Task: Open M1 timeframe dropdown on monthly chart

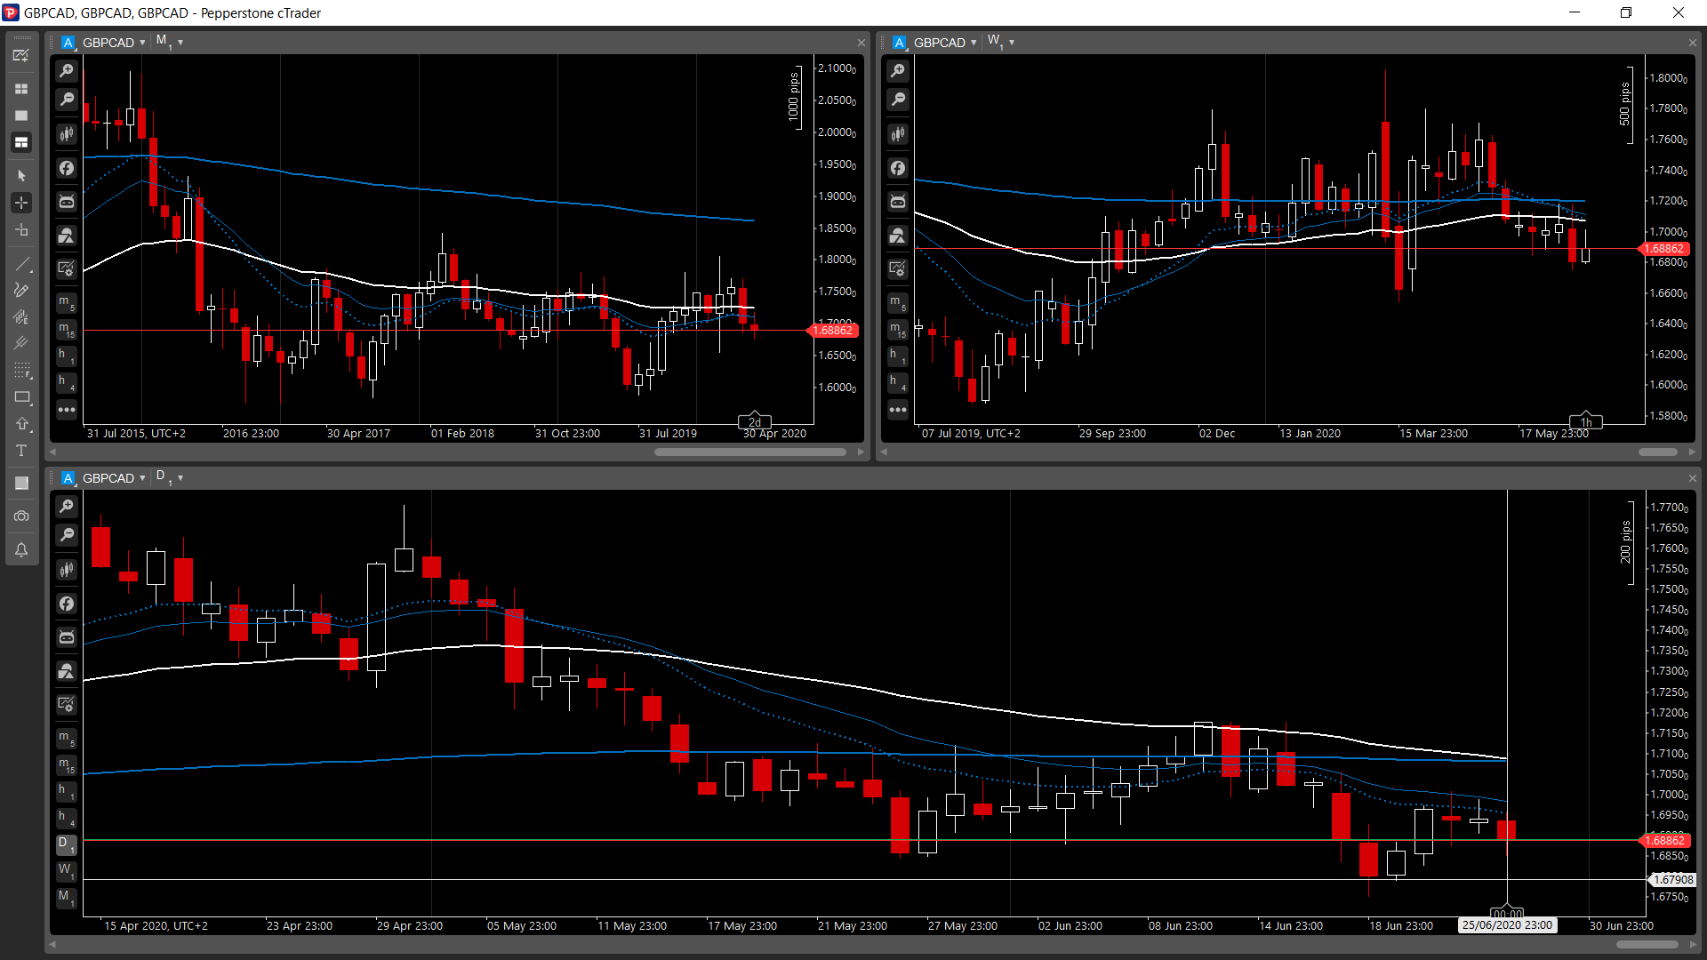Action: (x=169, y=42)
